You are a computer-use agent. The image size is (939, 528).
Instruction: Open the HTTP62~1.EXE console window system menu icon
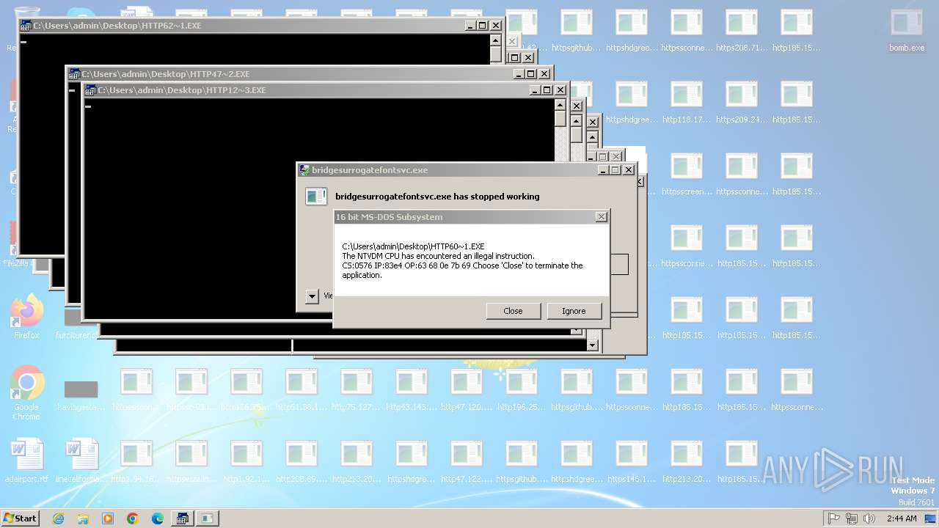point(26,26)
